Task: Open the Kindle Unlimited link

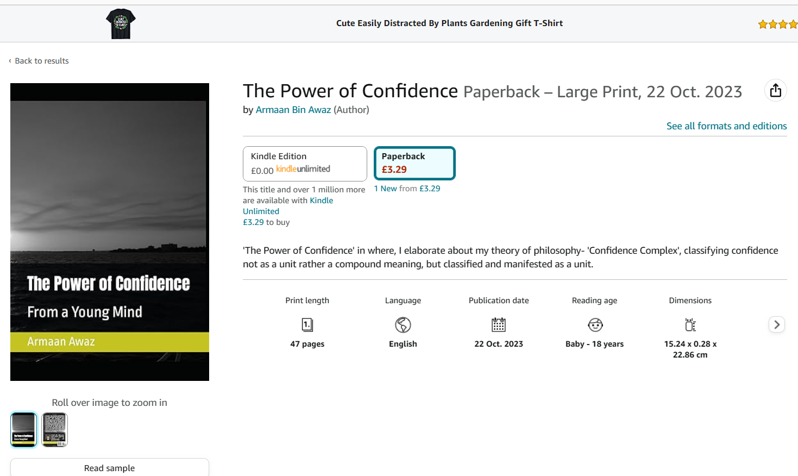Action: (x=288, y=206)
